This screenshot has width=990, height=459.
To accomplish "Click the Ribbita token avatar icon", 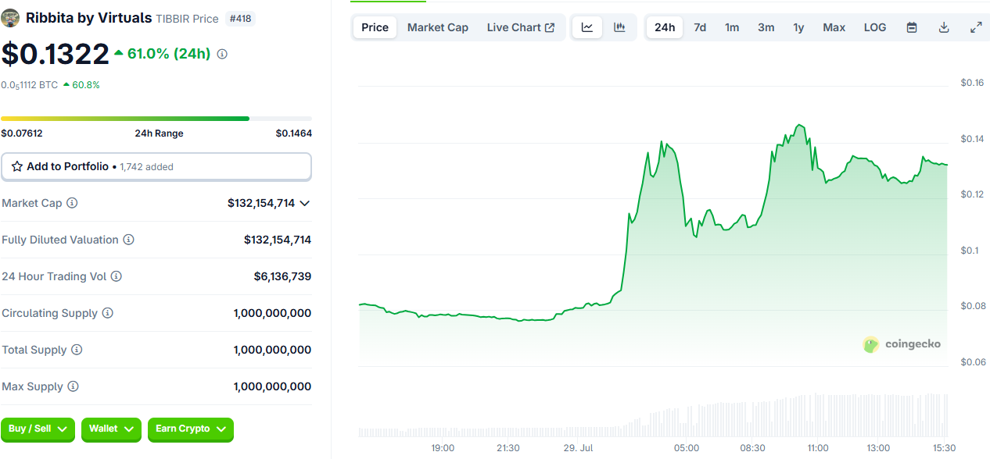I will 11,18.
